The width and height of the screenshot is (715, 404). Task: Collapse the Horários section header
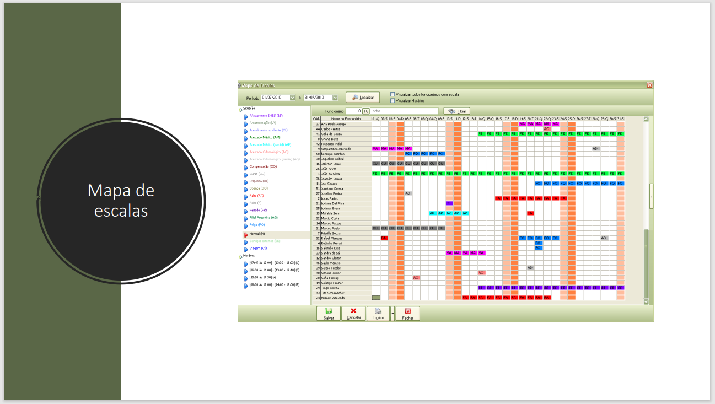[x=240, y=256]
